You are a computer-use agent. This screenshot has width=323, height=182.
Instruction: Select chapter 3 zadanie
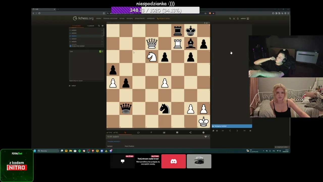(x=86, y=33)
